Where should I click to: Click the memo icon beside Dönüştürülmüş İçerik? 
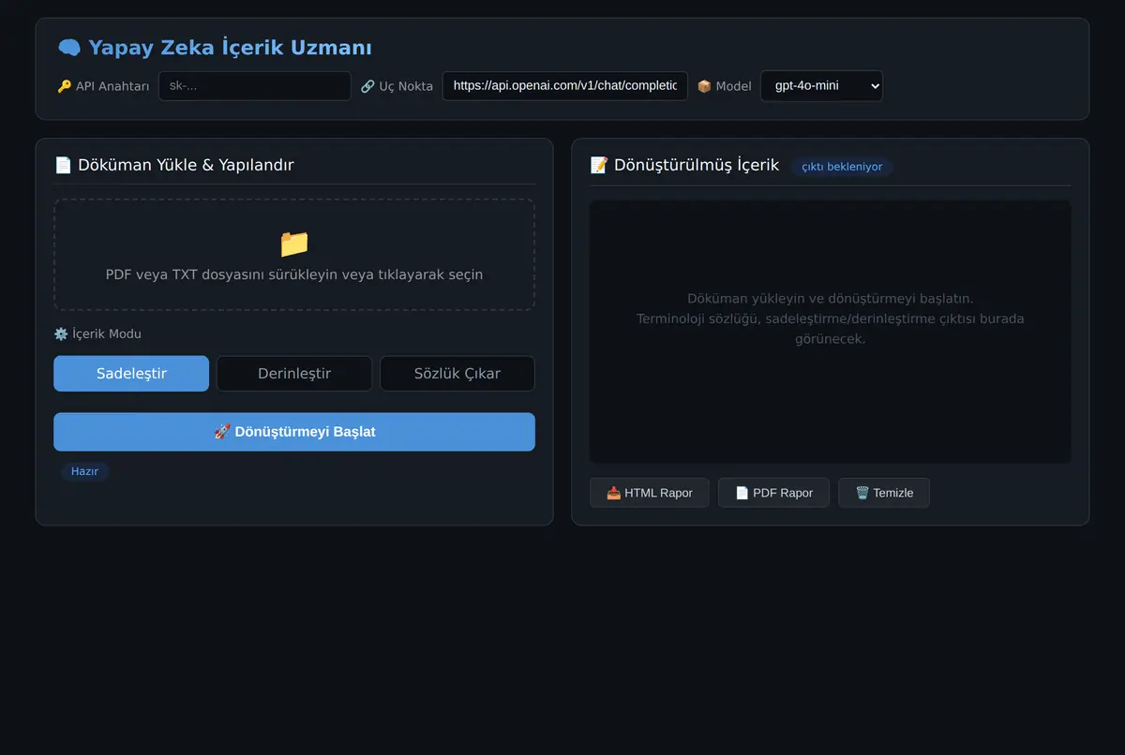[599, 165]
